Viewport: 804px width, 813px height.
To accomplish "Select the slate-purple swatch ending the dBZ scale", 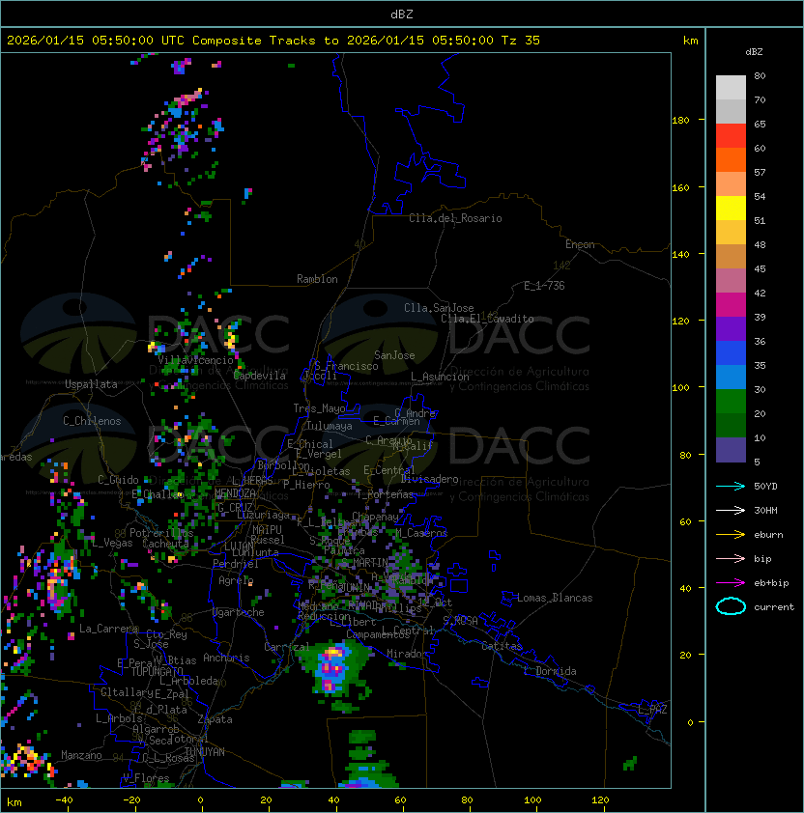I will pos(731,450).
